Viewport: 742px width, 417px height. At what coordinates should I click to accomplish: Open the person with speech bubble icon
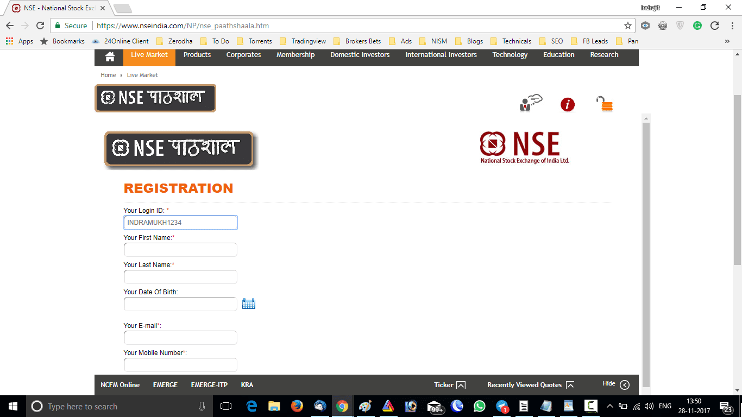point(531,103)
